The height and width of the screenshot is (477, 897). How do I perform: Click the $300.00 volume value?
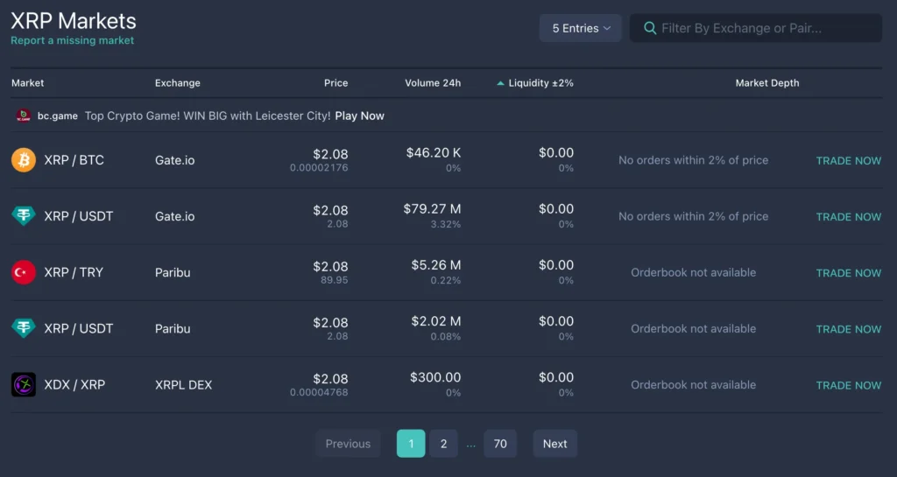point(435,377)
